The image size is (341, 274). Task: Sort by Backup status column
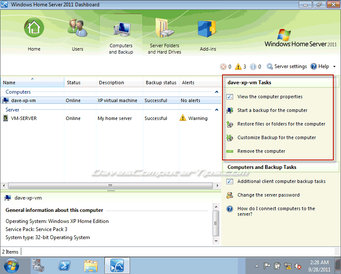(161, 83)
